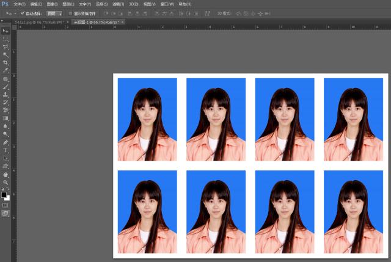Select the Type (T) tool
The width and height of the screenshot is (391, 262).
(5, 150)
